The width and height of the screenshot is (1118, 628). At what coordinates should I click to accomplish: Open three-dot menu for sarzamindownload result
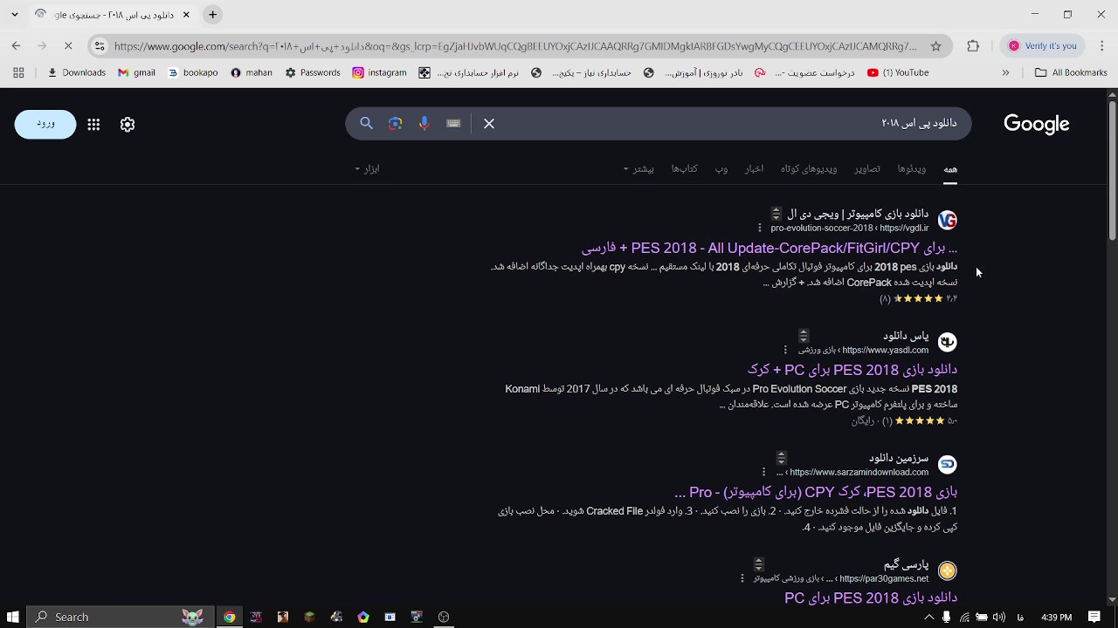click(764, 473)
